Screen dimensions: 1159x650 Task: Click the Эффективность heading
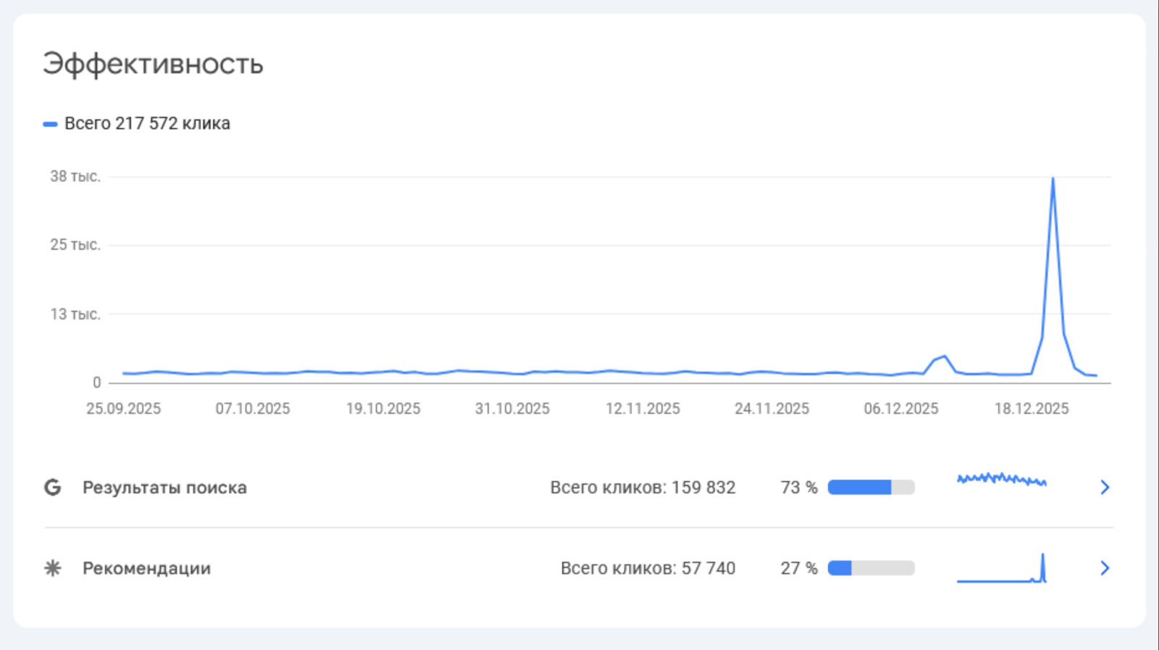[x=153, y=64]
